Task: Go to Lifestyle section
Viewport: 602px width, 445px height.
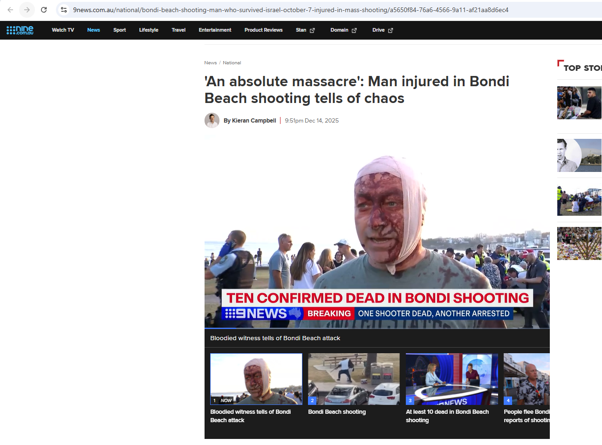Action: coord(149,30)
